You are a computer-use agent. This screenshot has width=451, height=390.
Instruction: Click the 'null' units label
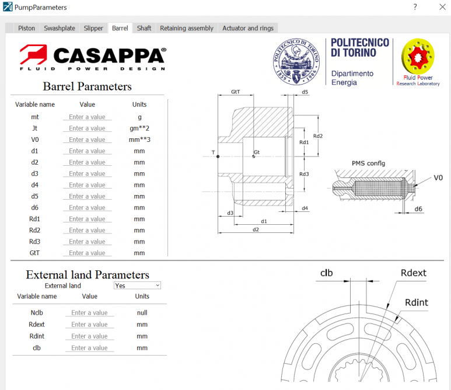pos(142,312)
